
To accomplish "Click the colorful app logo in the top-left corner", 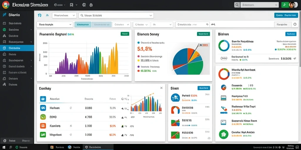I will [x=6, y=5].
